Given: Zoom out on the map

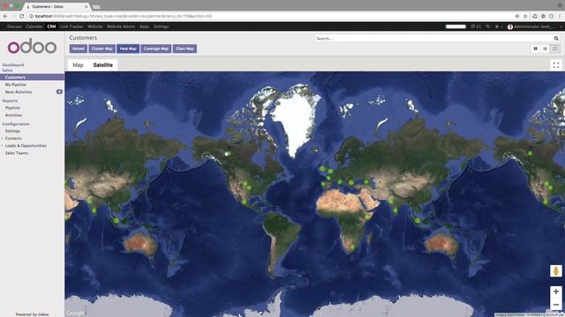Looking at the screenshot, I should pos(556,305).
